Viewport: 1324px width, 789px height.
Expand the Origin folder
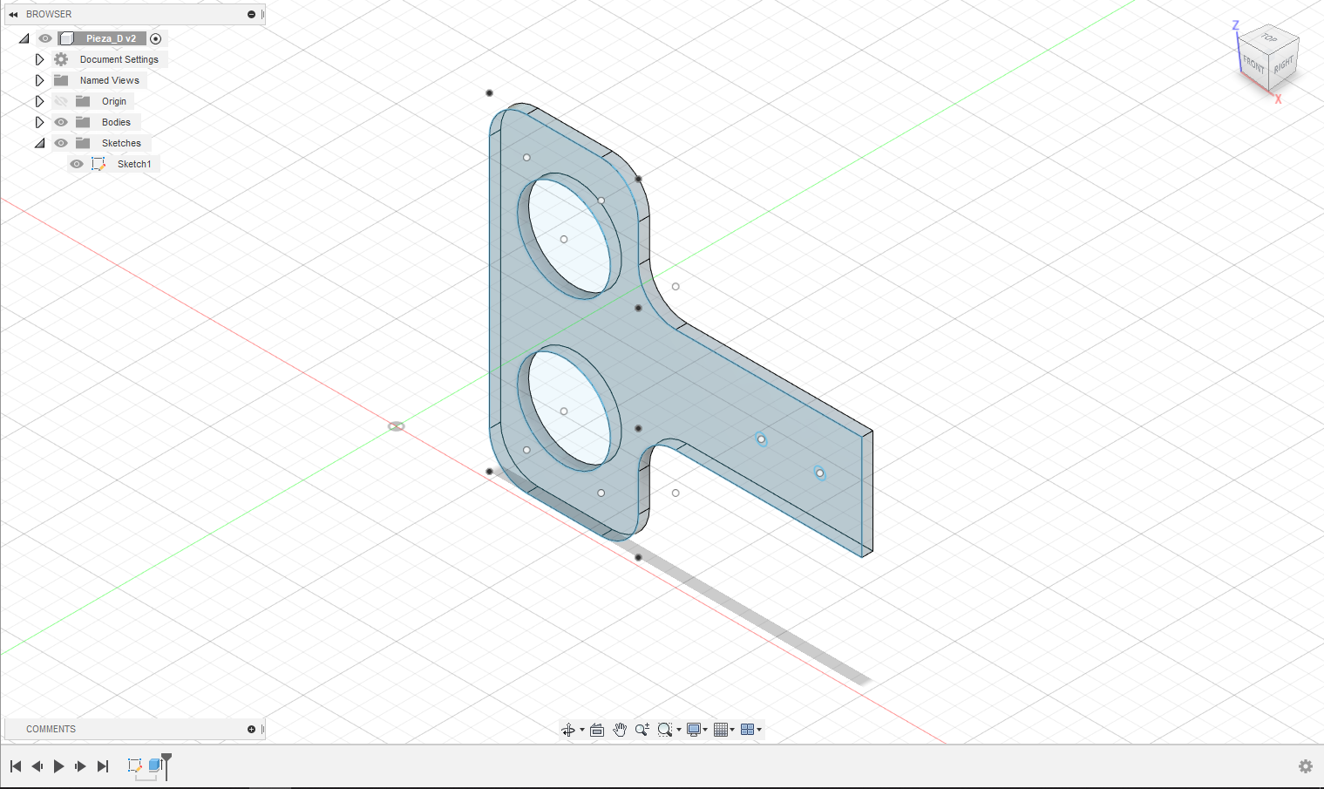[x=39, y=101]
